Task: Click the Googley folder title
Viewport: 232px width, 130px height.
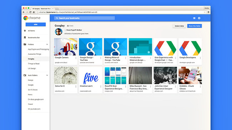Action: [60, 26]
